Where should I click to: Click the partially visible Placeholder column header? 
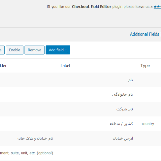tap(3, 66)
